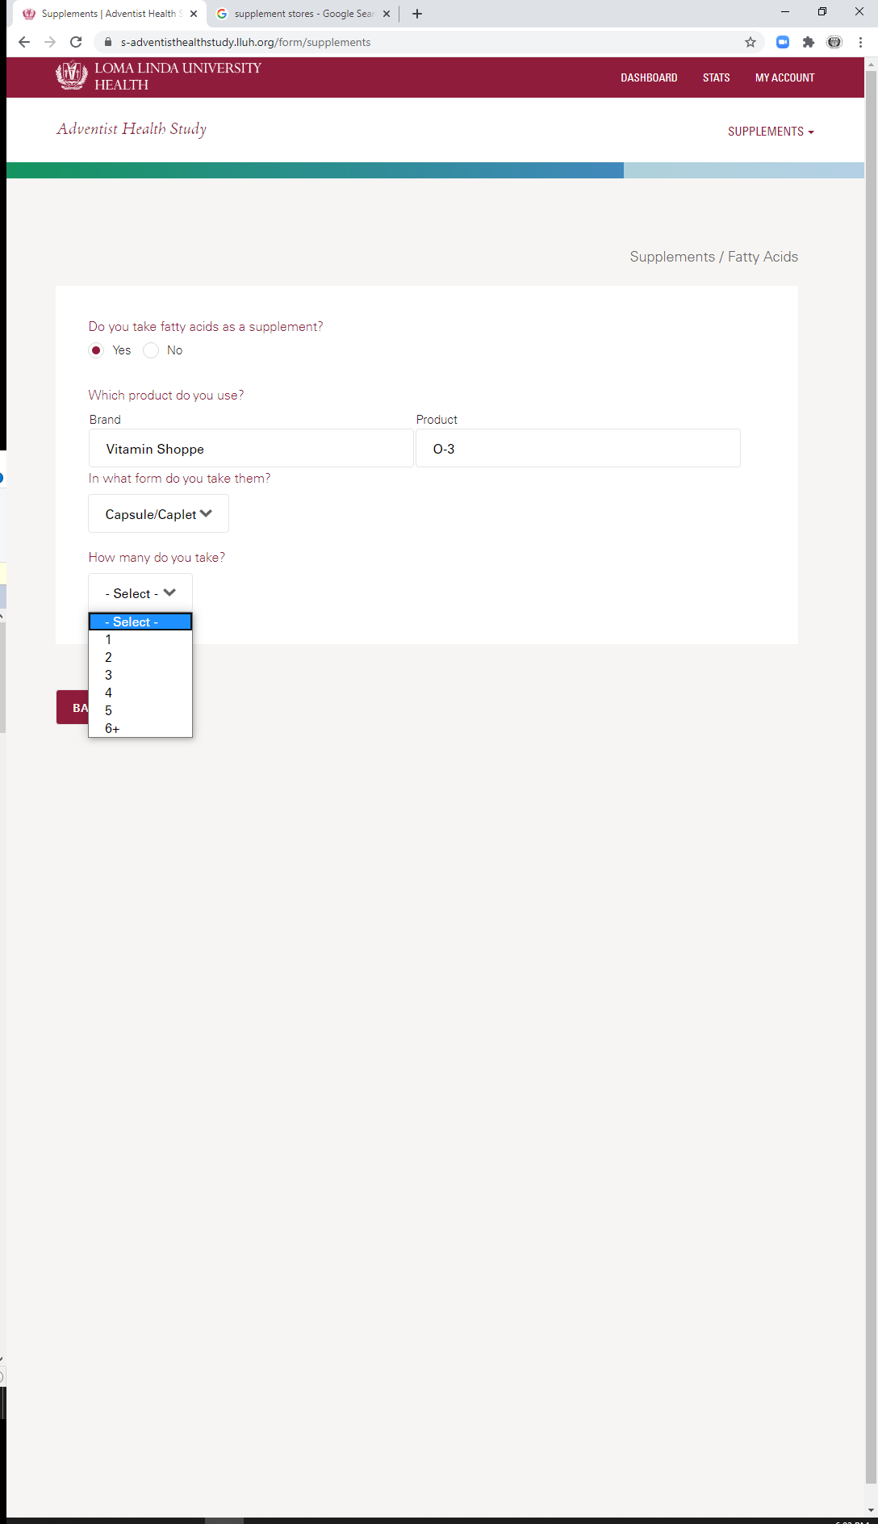
Task: Choose 6+ in the quantity list
Action: click(x=140, y=728)
